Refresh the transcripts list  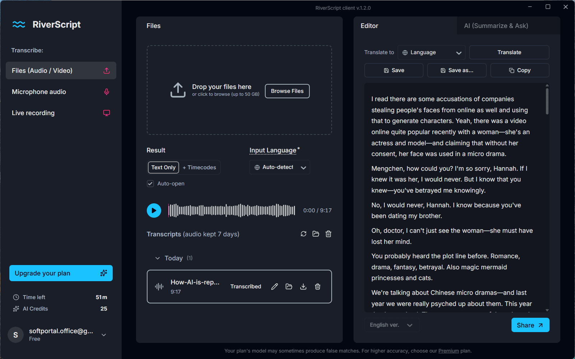[x=304, y=234]
